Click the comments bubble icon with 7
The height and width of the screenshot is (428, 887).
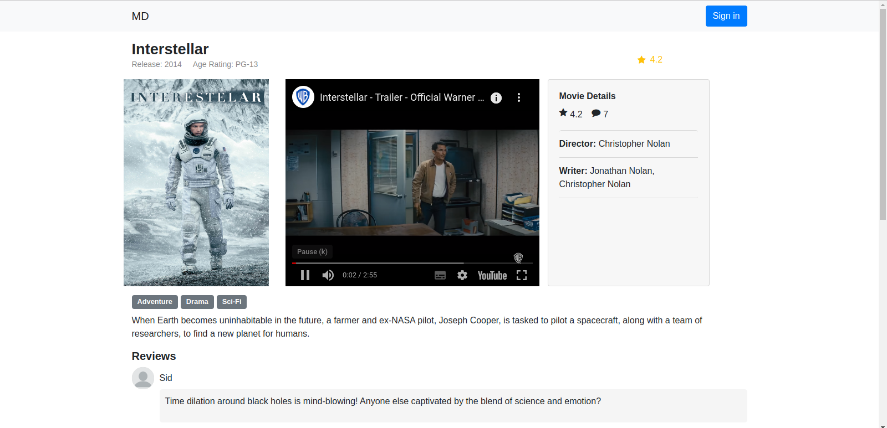coord(596,113)
